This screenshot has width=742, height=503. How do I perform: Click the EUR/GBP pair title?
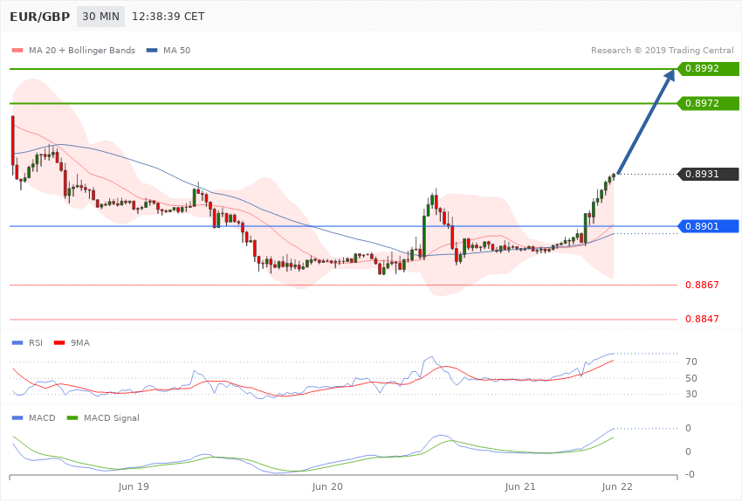coord(40,17)
